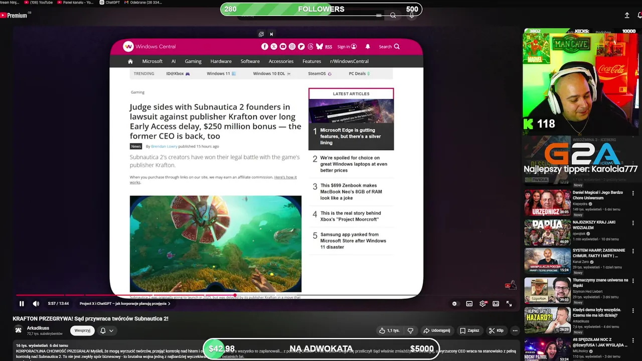Viewport: 642px width, 361px height.
Task: Expand the notification bell dropdown
Action: coord(106,330)
